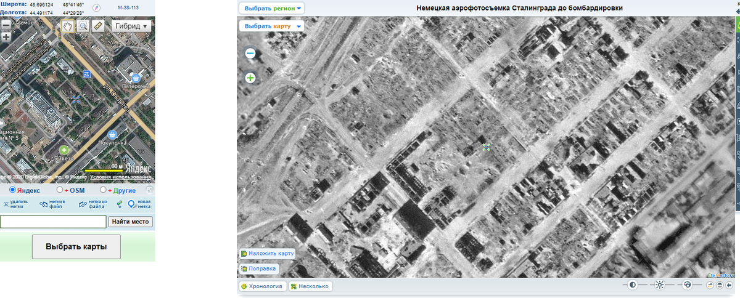Click the Найти место button

coord(131,222)
